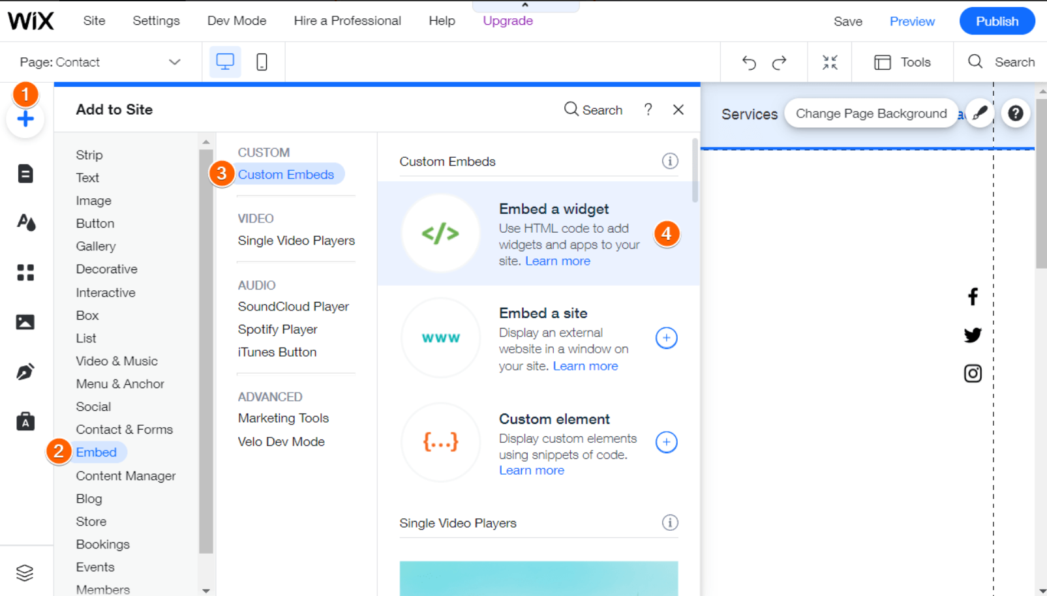Add the Embed a site element

[x=666, y=338]
